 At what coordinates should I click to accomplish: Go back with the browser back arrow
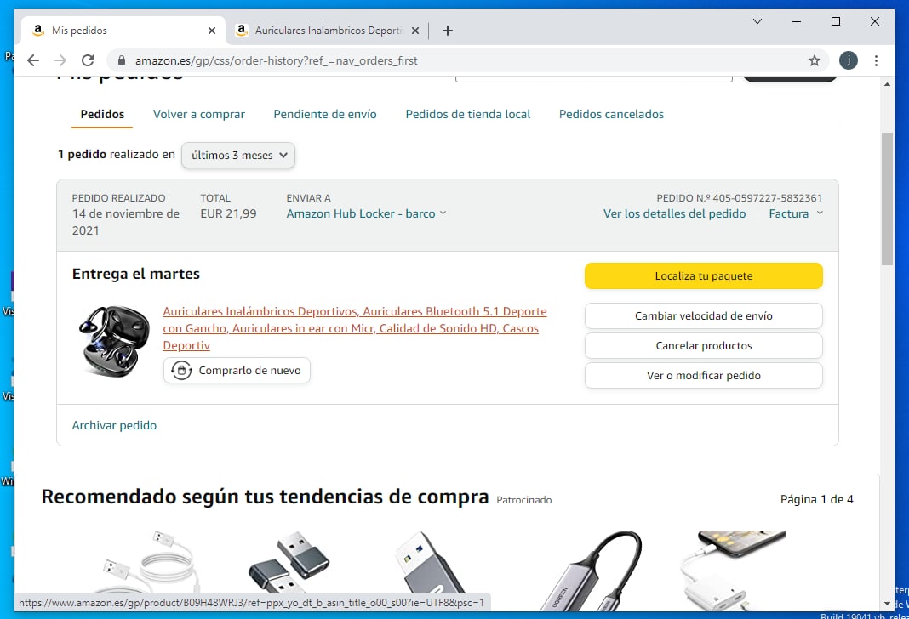33,60
